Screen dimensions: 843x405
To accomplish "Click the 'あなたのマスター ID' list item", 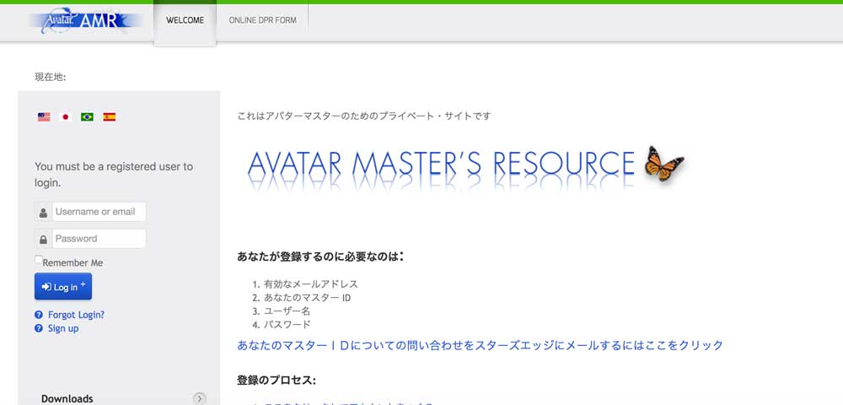I will [307, 298].
